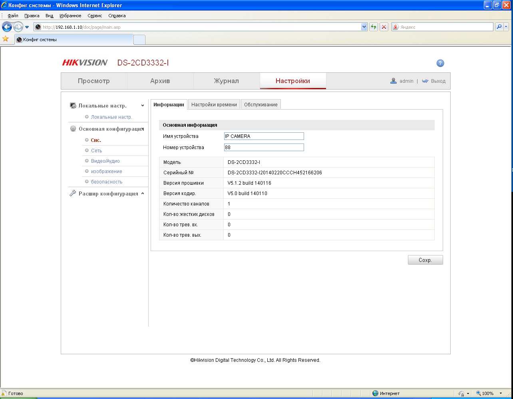
Task: Switch to the Настройки времени tab
Action: pos(214,104)
